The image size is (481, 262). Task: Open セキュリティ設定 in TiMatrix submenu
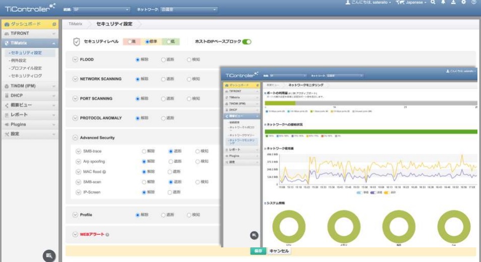pos(26,53)
